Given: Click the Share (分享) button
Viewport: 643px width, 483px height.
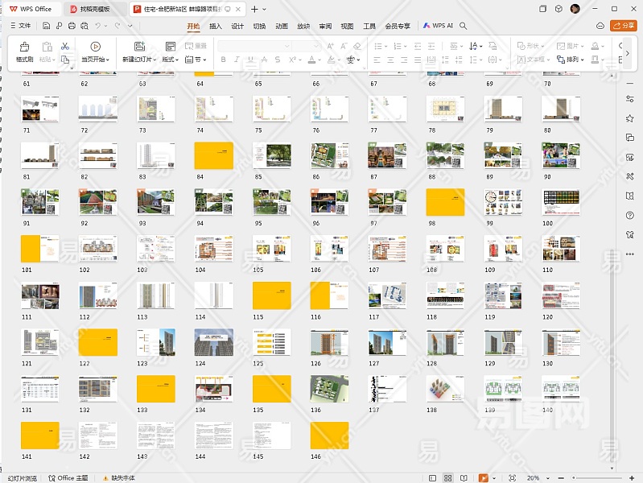Looking at the screenshot, I should 624,26.
